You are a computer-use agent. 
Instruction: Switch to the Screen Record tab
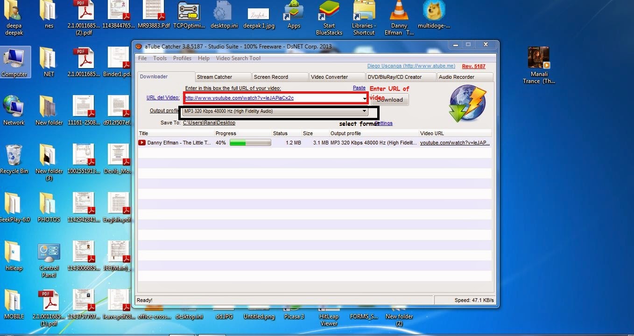(x=280, y=77)
